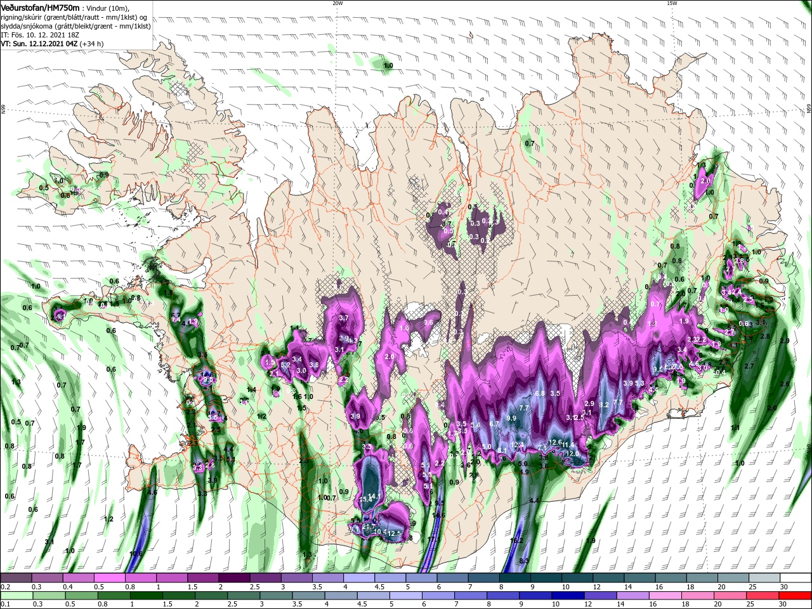Click the darkest green rain-scale swatch between 1 and 1.5
Viewport: 812px width, 609px height.
click(146, 595)
